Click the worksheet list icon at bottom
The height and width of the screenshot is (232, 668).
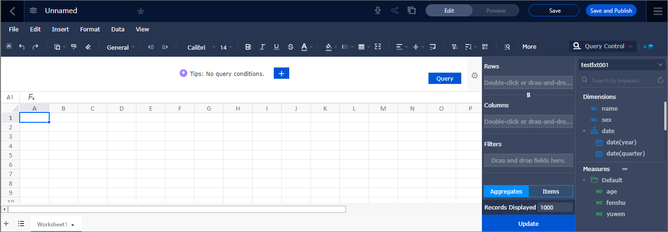click(21, 224)
